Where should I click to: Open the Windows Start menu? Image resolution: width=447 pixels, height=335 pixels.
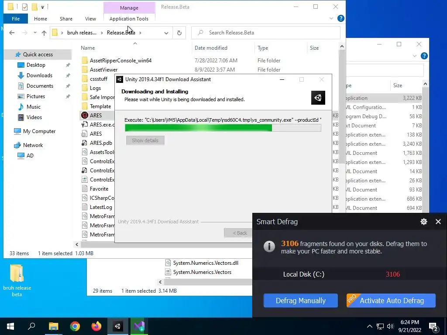coord(10,326)
